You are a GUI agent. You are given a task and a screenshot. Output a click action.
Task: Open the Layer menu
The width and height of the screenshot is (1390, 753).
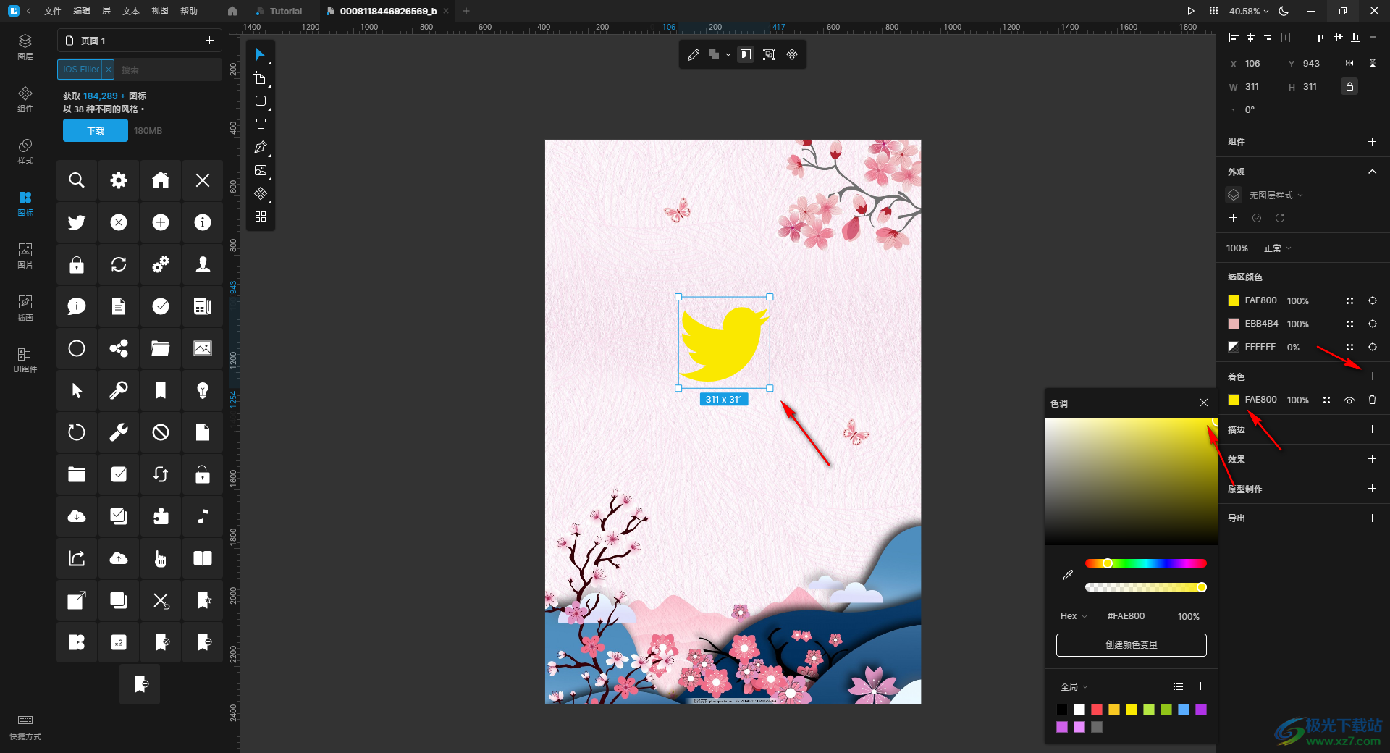click(x=106, y=11)
